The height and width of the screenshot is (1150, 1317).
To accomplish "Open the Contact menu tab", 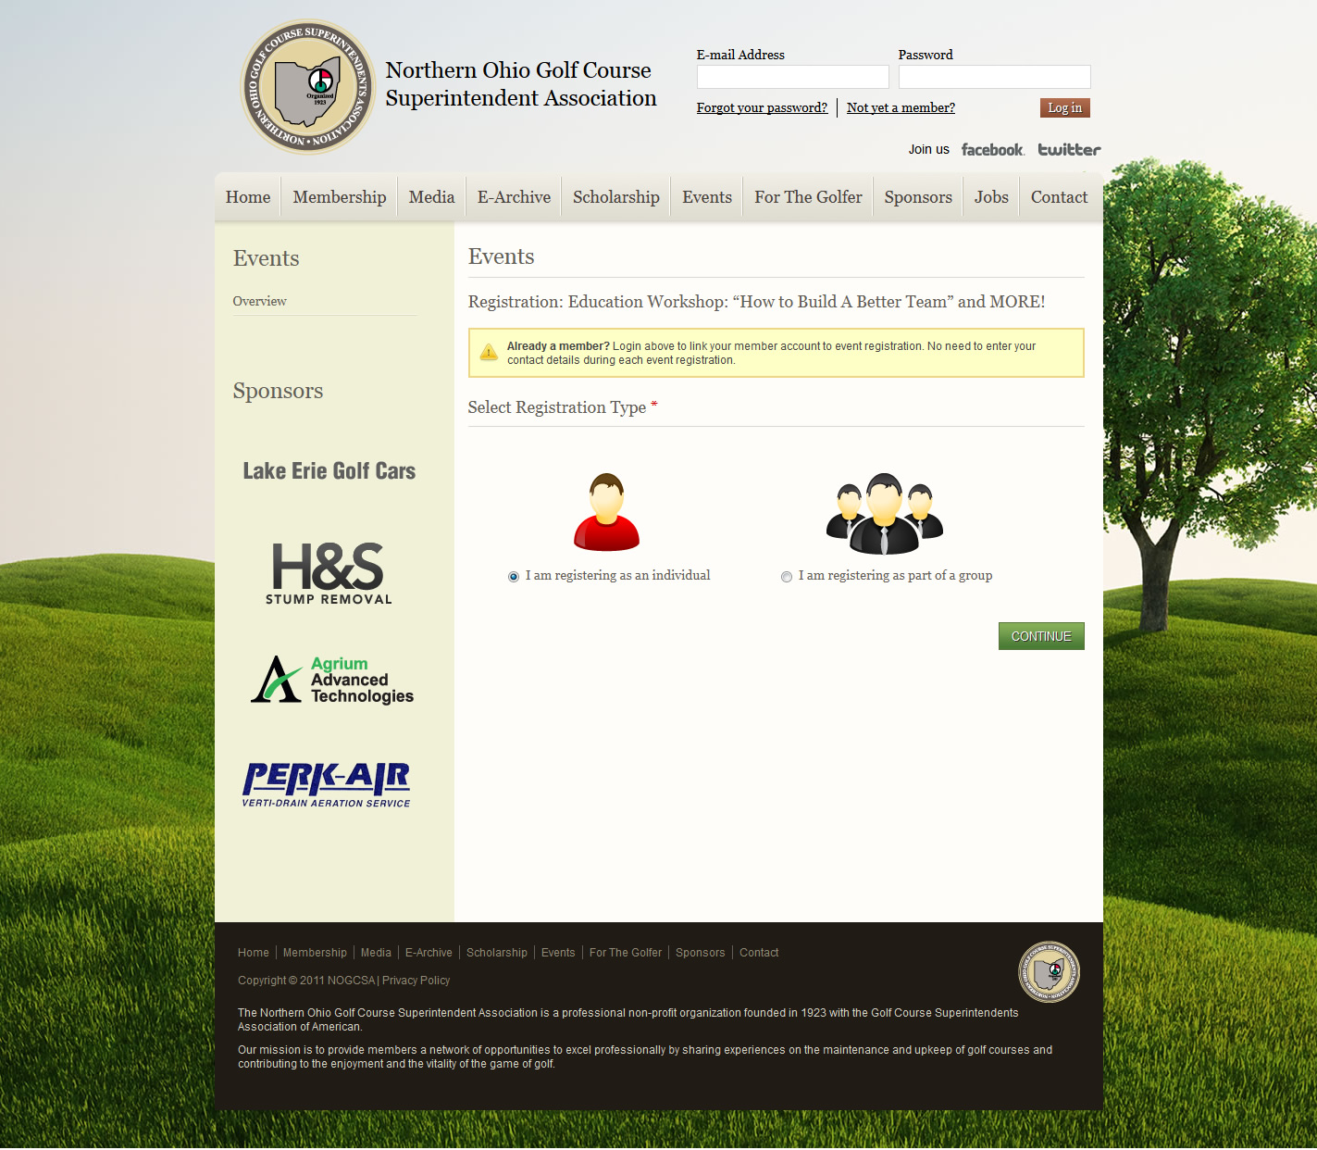I will tap(1060, 197).
